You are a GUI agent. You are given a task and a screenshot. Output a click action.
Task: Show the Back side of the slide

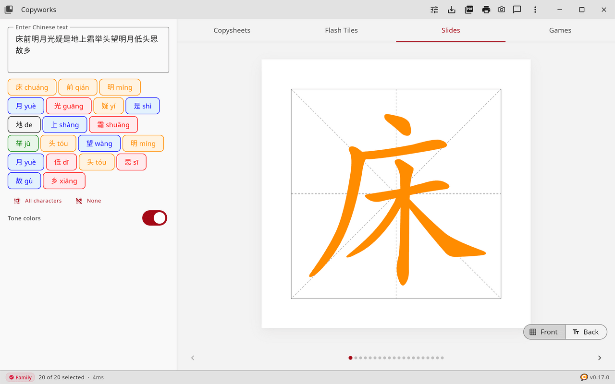[586, 332]
